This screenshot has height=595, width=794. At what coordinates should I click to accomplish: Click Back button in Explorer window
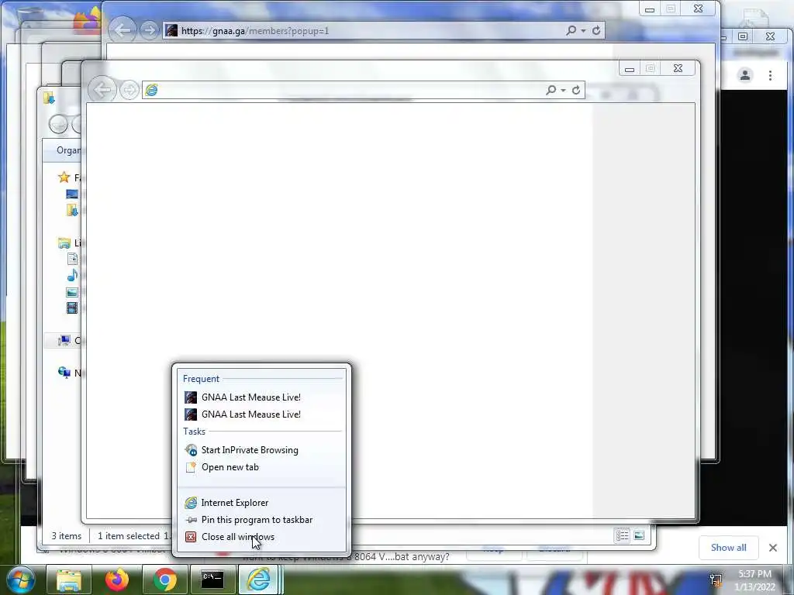(58, 124)
